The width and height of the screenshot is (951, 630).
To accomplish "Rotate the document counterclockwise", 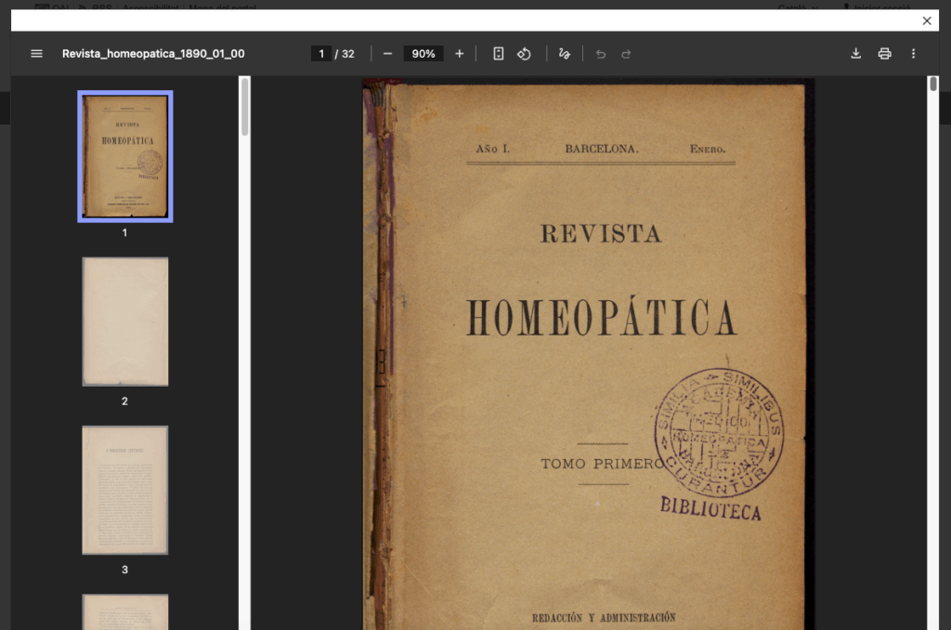I will point(524,54).
